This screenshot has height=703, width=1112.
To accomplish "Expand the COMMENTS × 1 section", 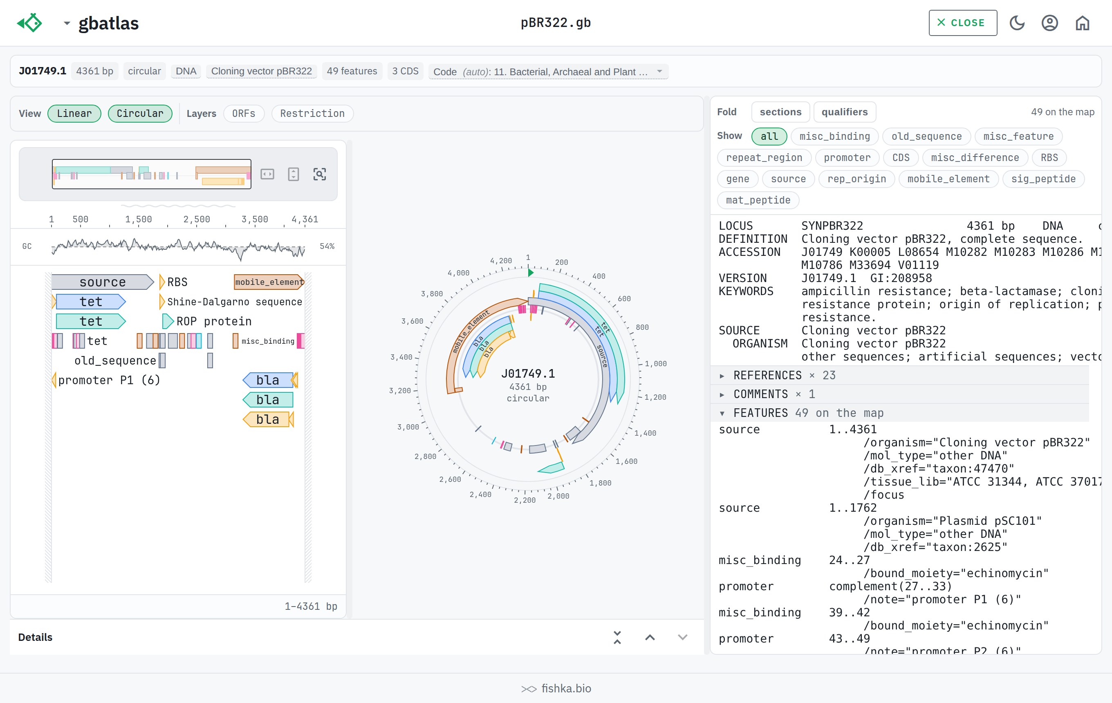I will point(899,394).
